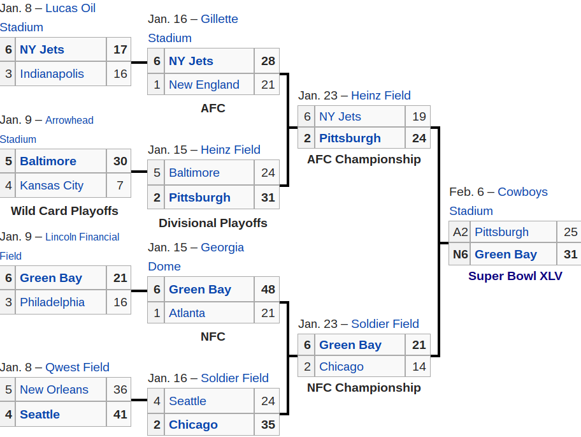Click Soldier Field link for Jan. 16
The image size is (581, 437).
[234, 378]
